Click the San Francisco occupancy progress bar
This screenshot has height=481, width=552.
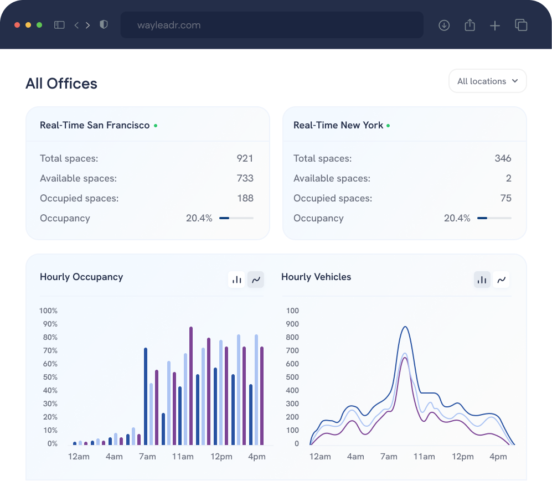(x=236, y=218)
